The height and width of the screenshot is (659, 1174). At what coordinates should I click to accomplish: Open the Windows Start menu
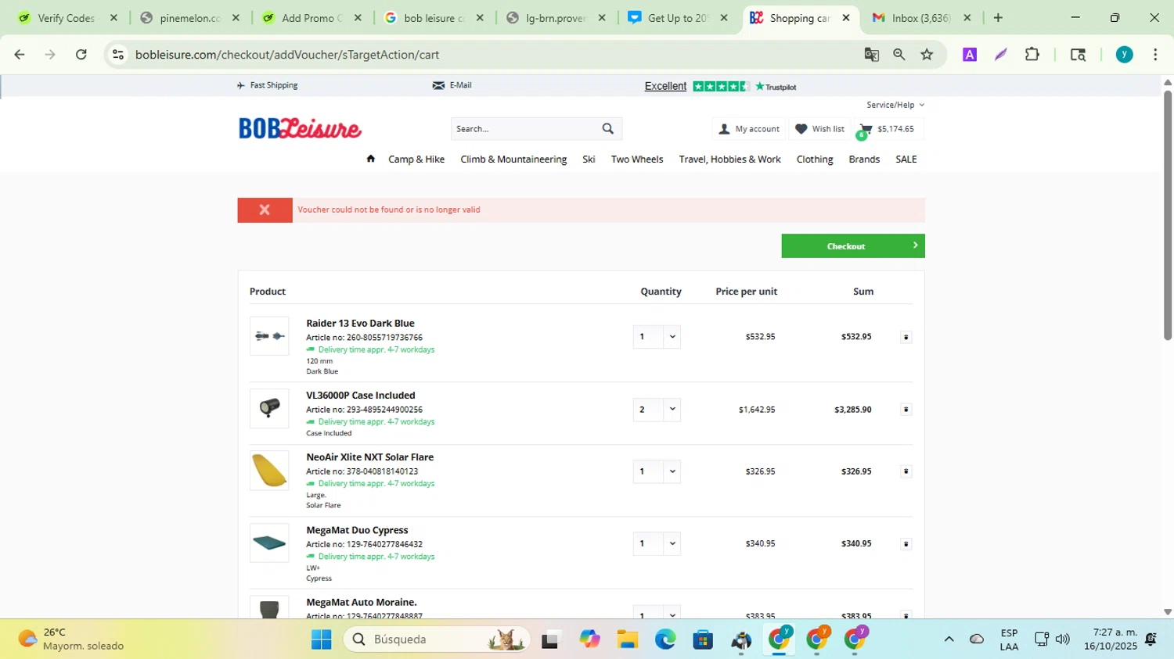click(321, 639)
